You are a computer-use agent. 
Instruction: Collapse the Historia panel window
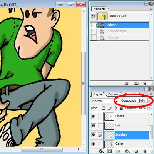tap(146, 3)
